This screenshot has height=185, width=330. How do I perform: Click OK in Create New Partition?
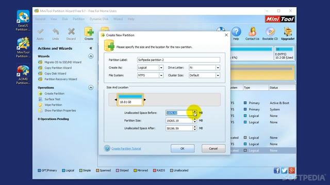click(x=183, y=149)
